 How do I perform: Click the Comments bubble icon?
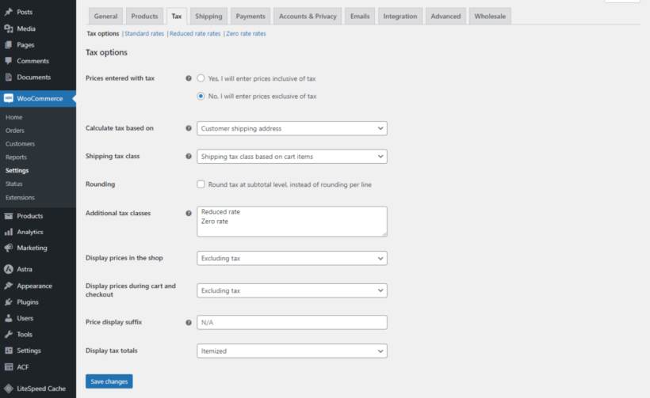tap(8, 61)
